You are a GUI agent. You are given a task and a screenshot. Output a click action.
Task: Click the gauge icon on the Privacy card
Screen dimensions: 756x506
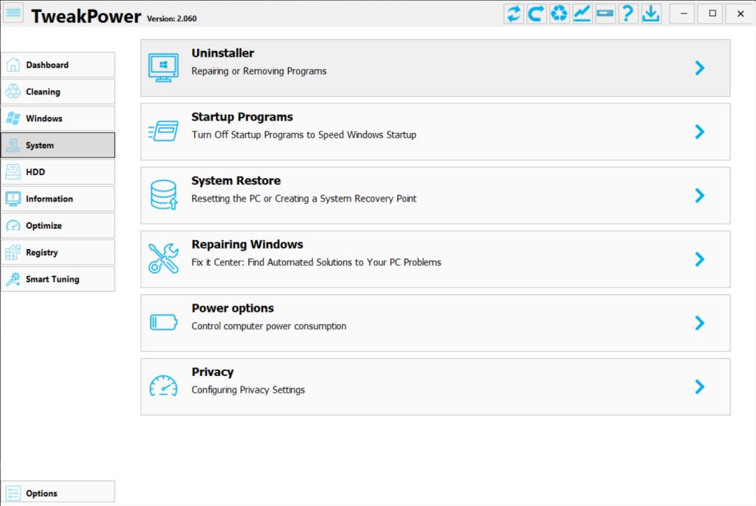pyautogui.click(x=163, y=386)
